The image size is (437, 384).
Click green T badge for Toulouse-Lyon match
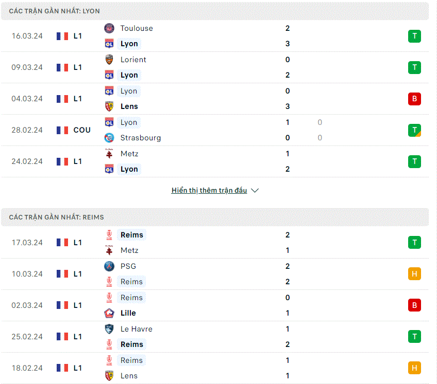(414, 36)
